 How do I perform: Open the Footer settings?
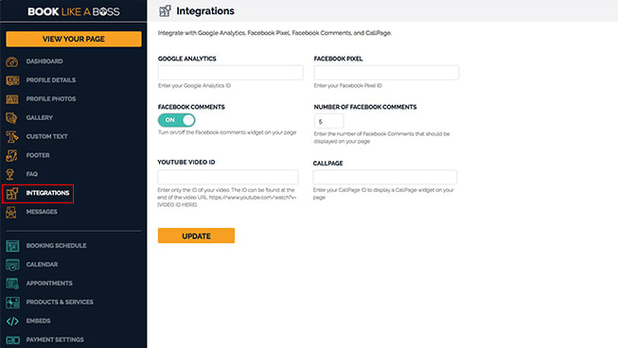click(x=38, y=155)
